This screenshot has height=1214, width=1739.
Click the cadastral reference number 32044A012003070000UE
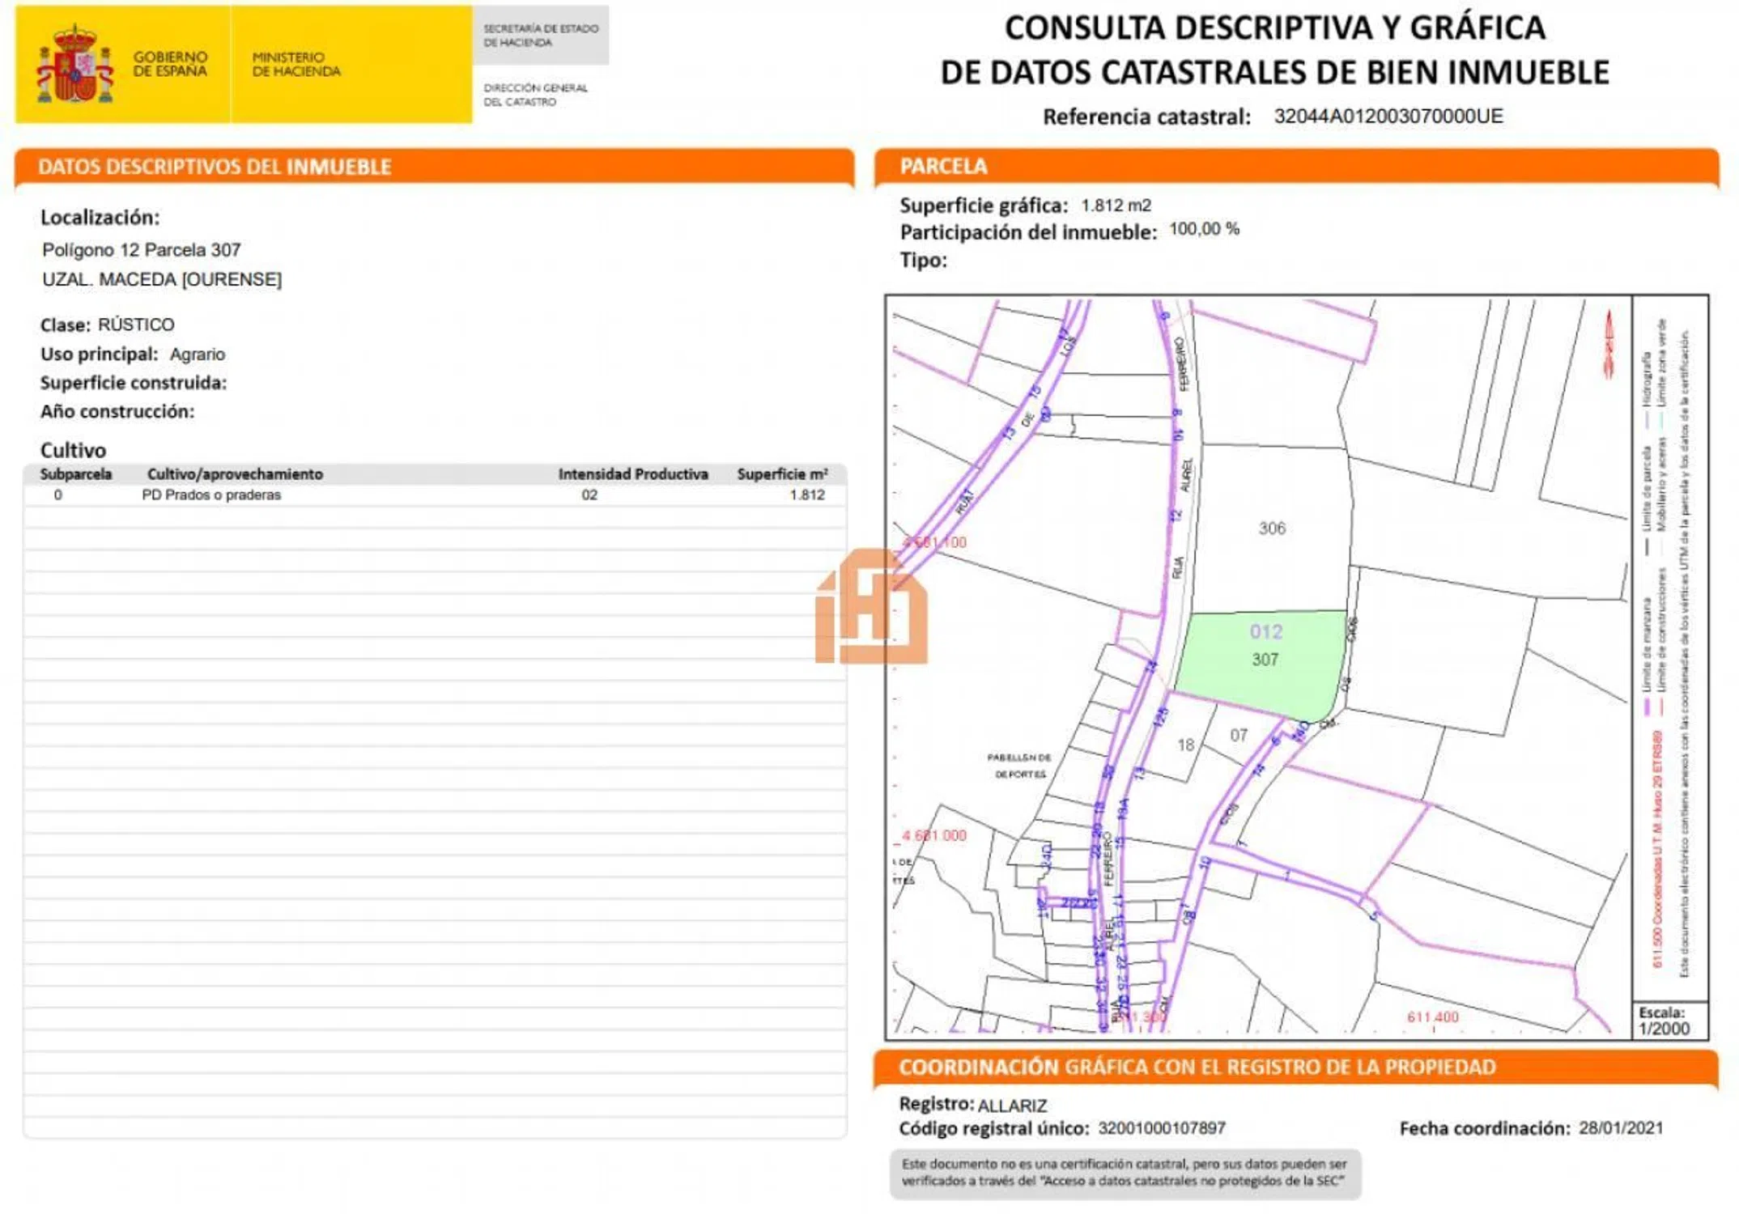[1388, 117]
